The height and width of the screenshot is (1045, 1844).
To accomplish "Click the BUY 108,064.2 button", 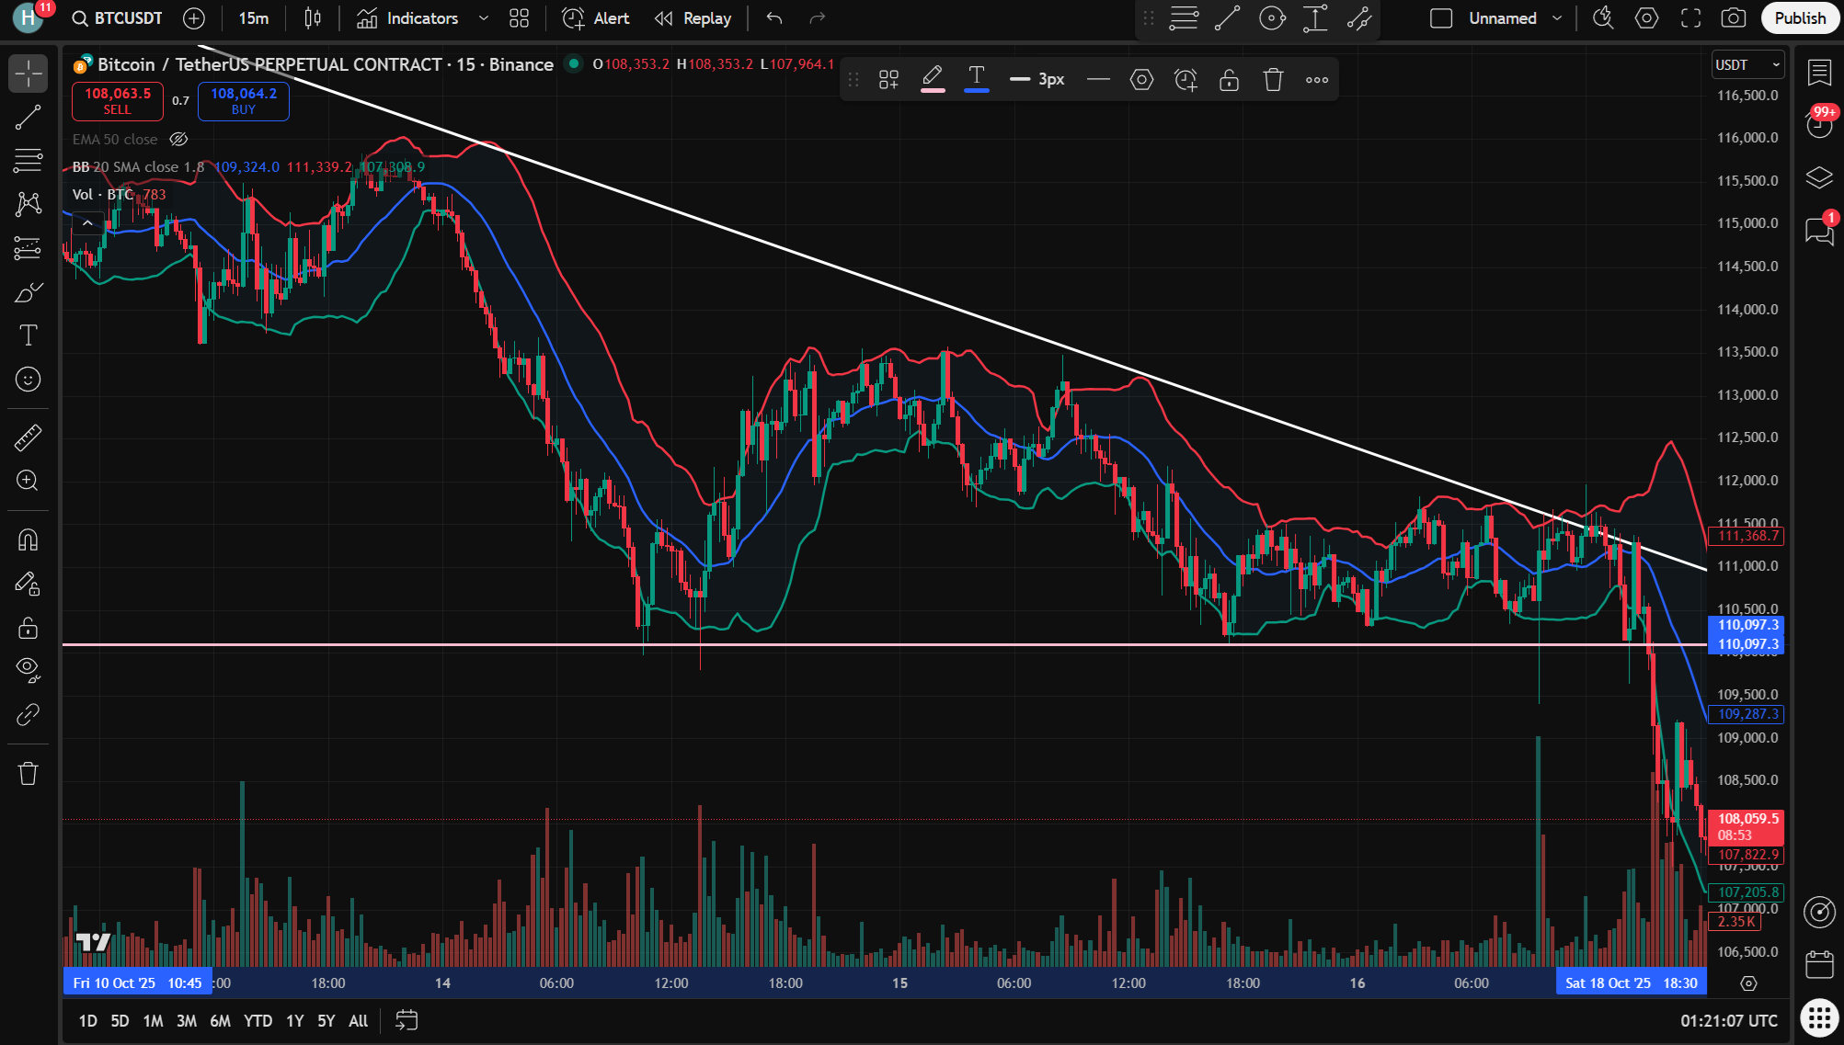I will click(x=243, y=100).
